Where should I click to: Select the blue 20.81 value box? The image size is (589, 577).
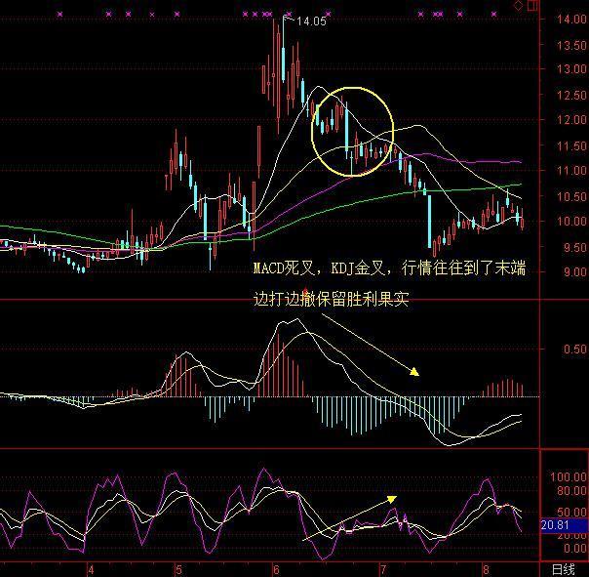pos(556,526)
